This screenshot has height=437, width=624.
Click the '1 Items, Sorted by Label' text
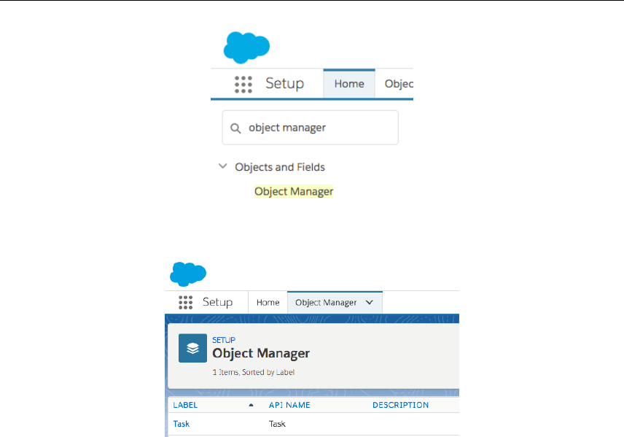[x=254, y=372]
